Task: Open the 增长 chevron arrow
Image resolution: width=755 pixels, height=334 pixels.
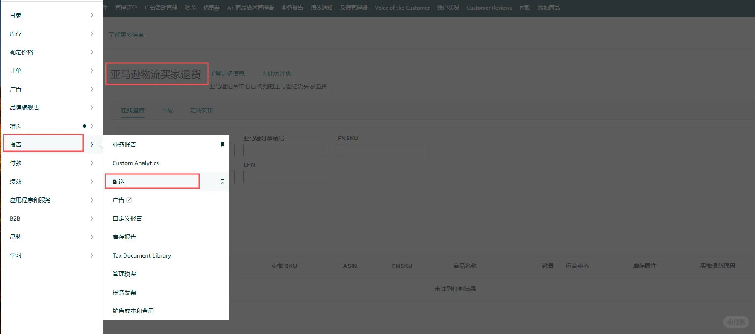Action: (92, 126)
